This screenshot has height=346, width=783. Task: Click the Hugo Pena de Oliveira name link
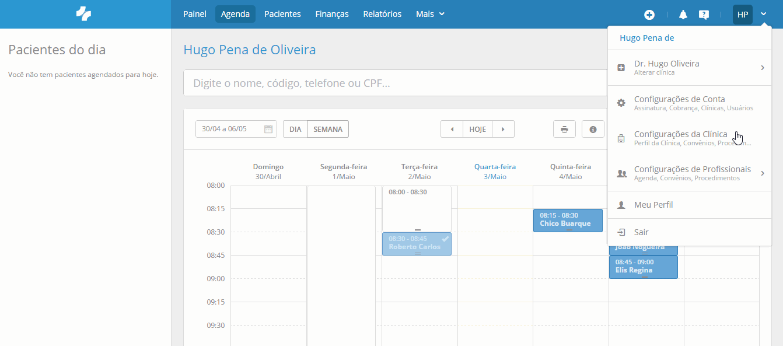[x=250, y=50]
